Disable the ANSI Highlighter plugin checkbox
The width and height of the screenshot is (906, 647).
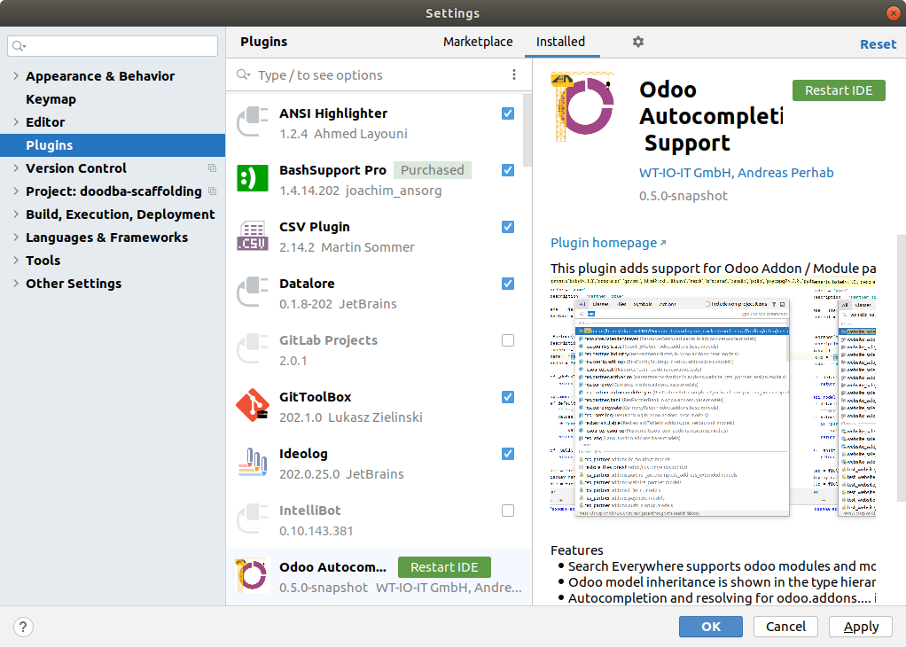(508, 113)
